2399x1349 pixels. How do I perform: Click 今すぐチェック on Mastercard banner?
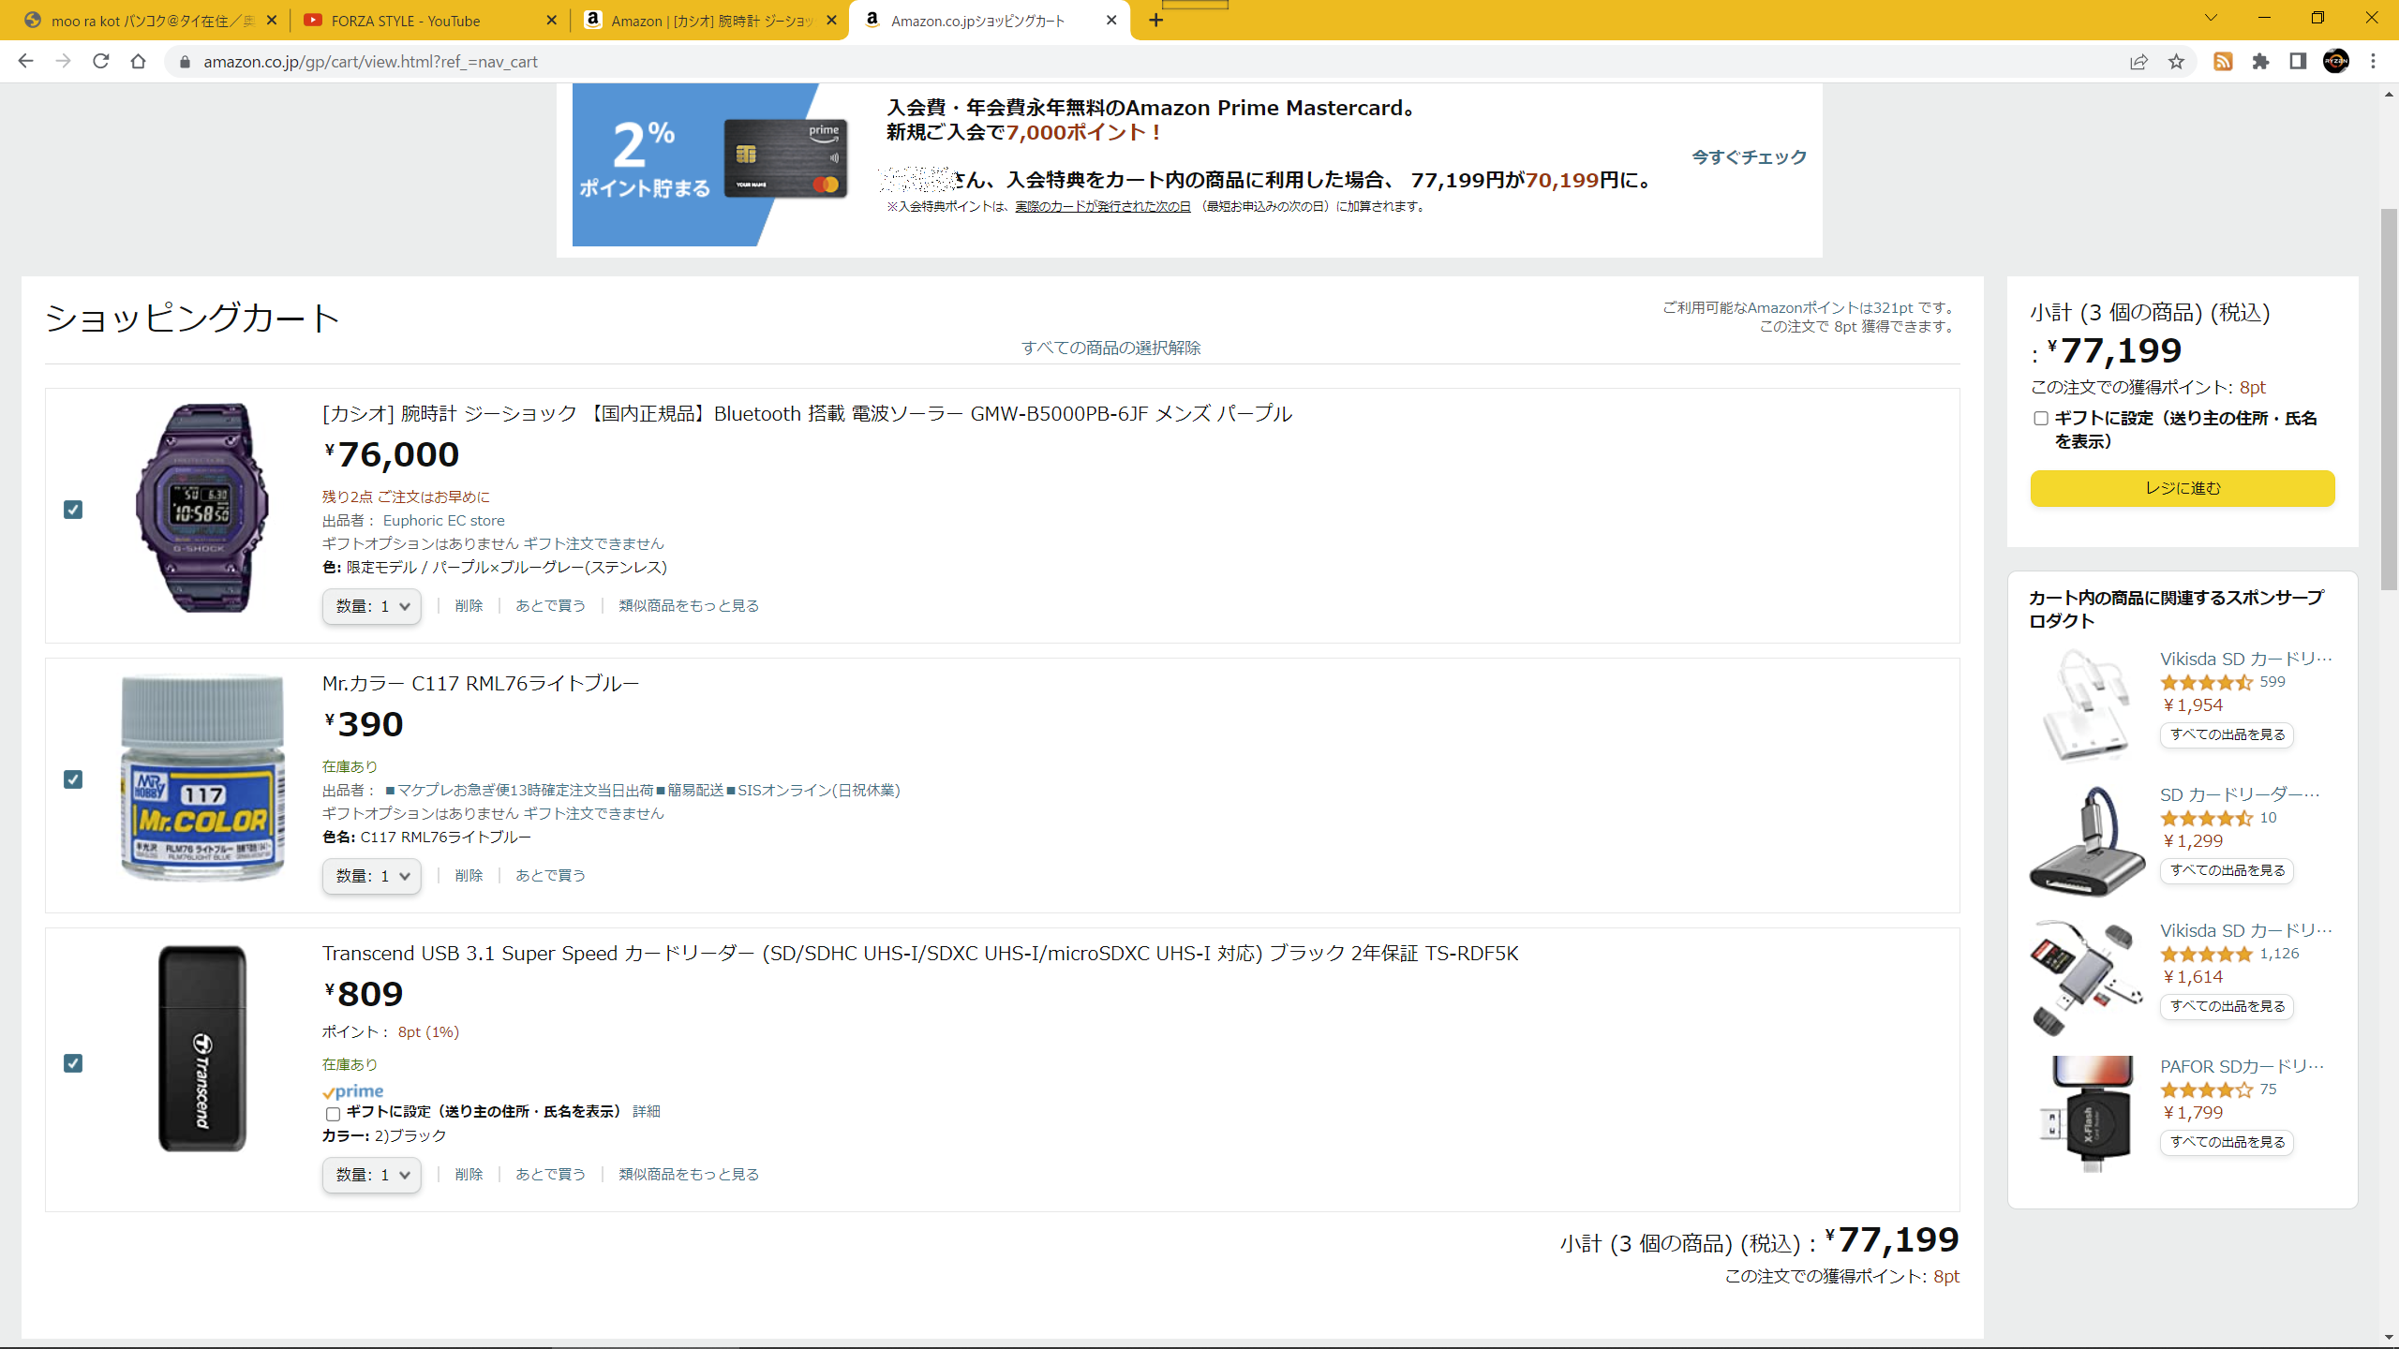pos(1749,157)
